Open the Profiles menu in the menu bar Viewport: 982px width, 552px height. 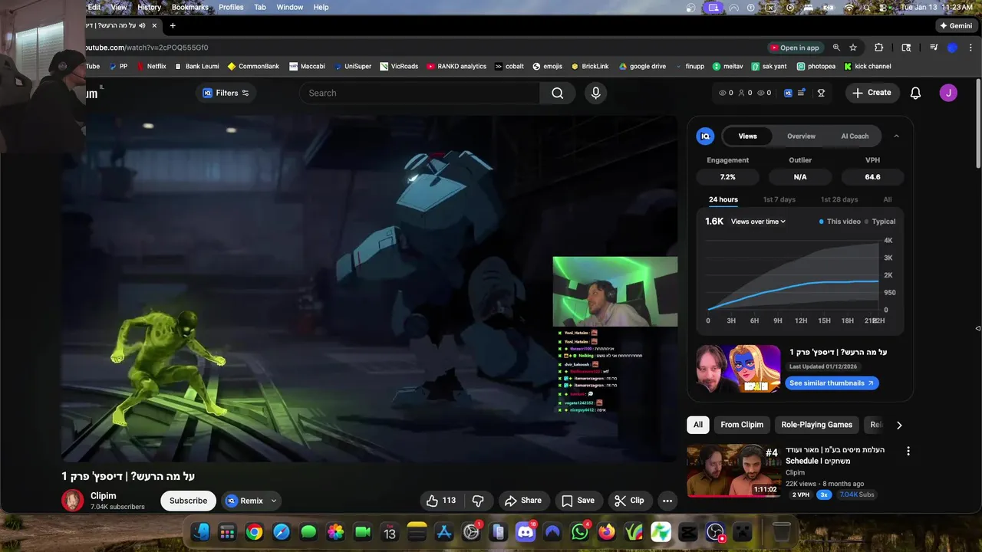pyautogui.click(x=231, y=7)
